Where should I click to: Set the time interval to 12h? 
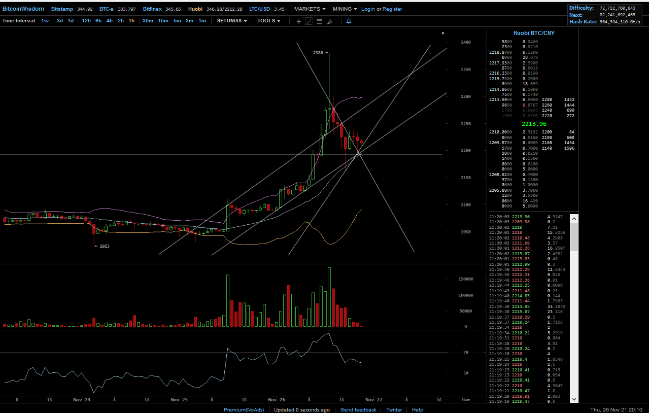[x=86, y=21]
